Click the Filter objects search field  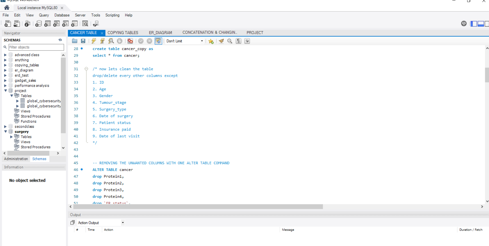click(36, 47)
